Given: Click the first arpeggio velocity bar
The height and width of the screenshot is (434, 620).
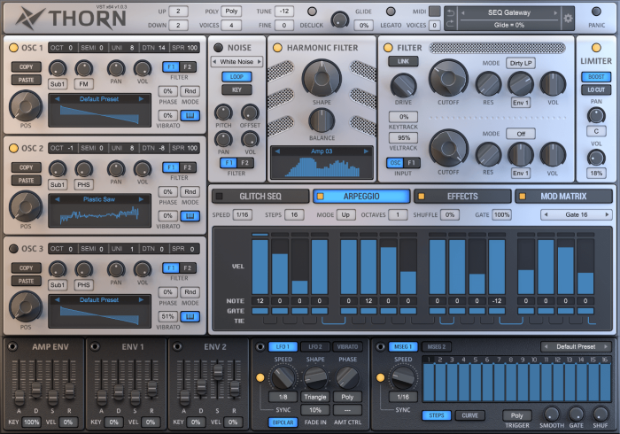Looking at the screenshot, I should (260, 267).
